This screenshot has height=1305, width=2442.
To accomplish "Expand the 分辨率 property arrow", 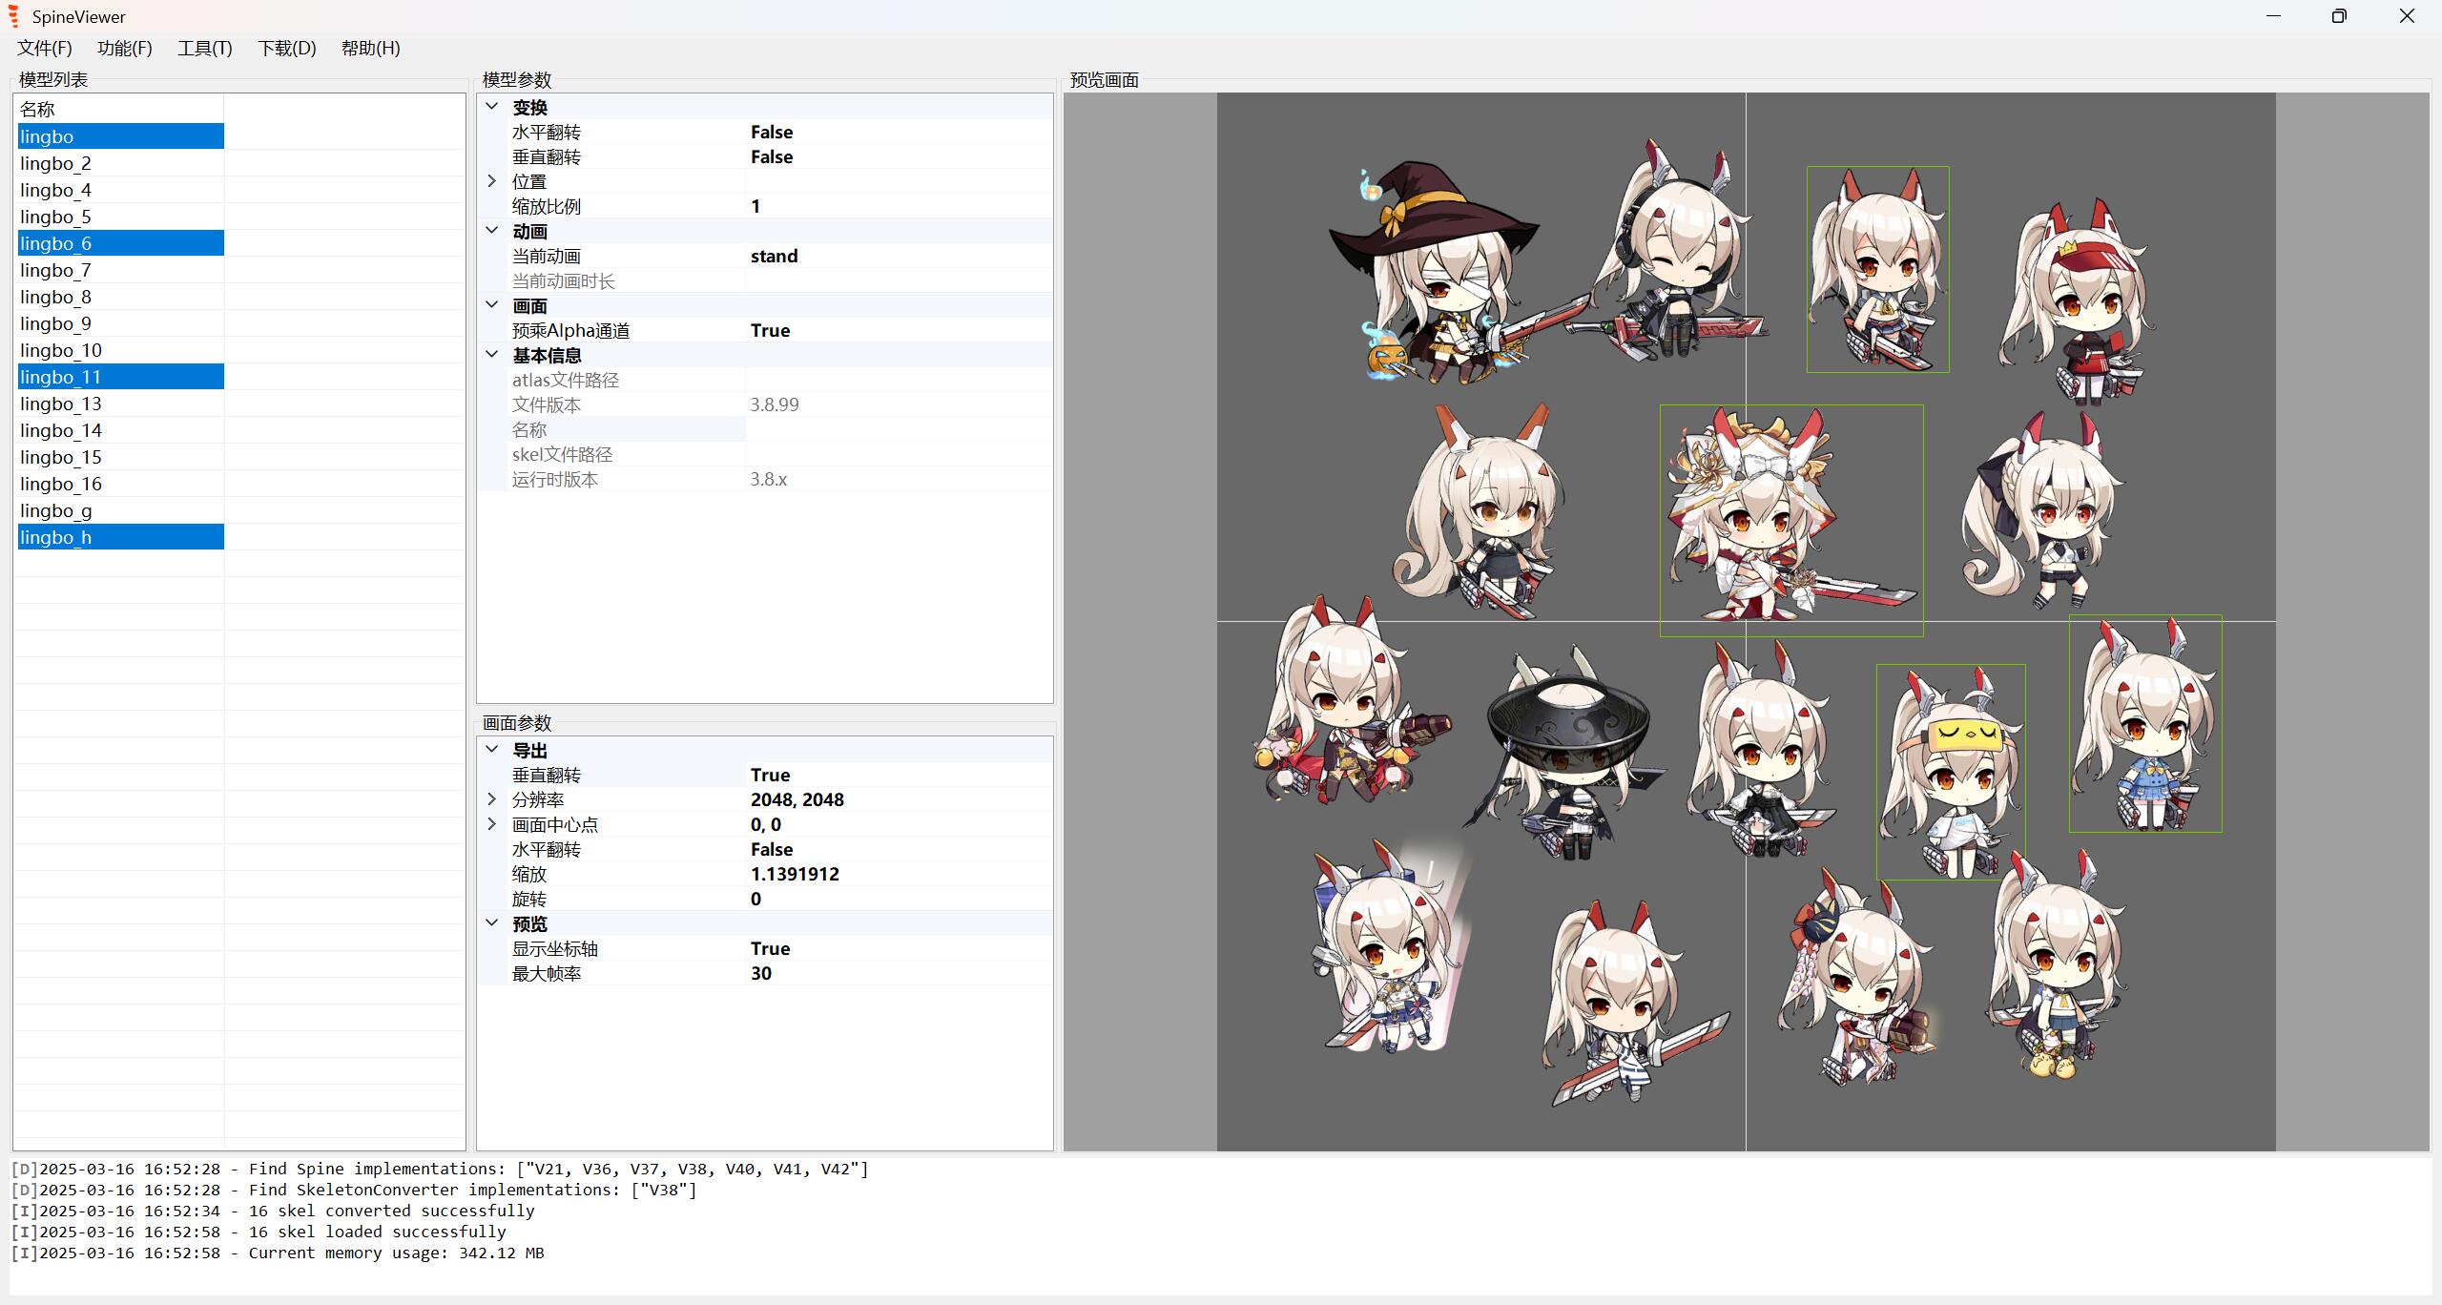I will click(x=492, y=799).
